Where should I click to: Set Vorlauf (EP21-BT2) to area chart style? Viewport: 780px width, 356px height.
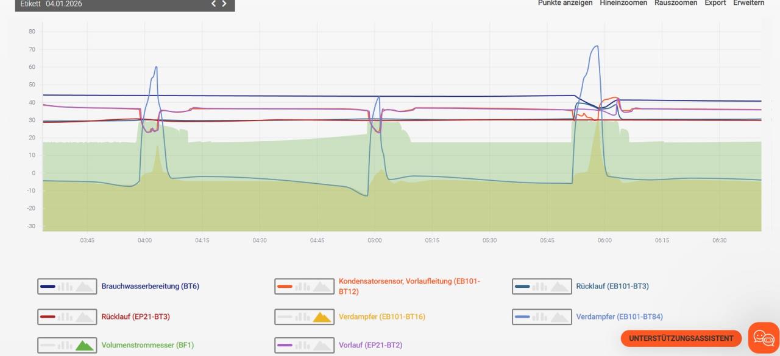[322, 346]
